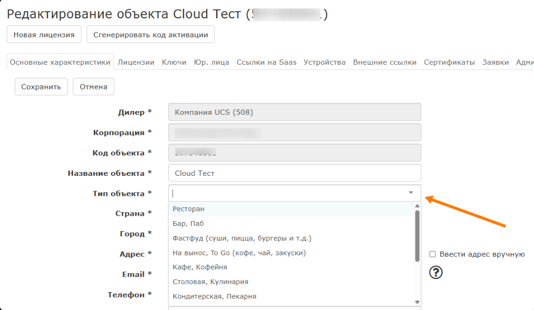Click the question mark help icon
This screenshot has width=534, height=310.
click(436, 272)
